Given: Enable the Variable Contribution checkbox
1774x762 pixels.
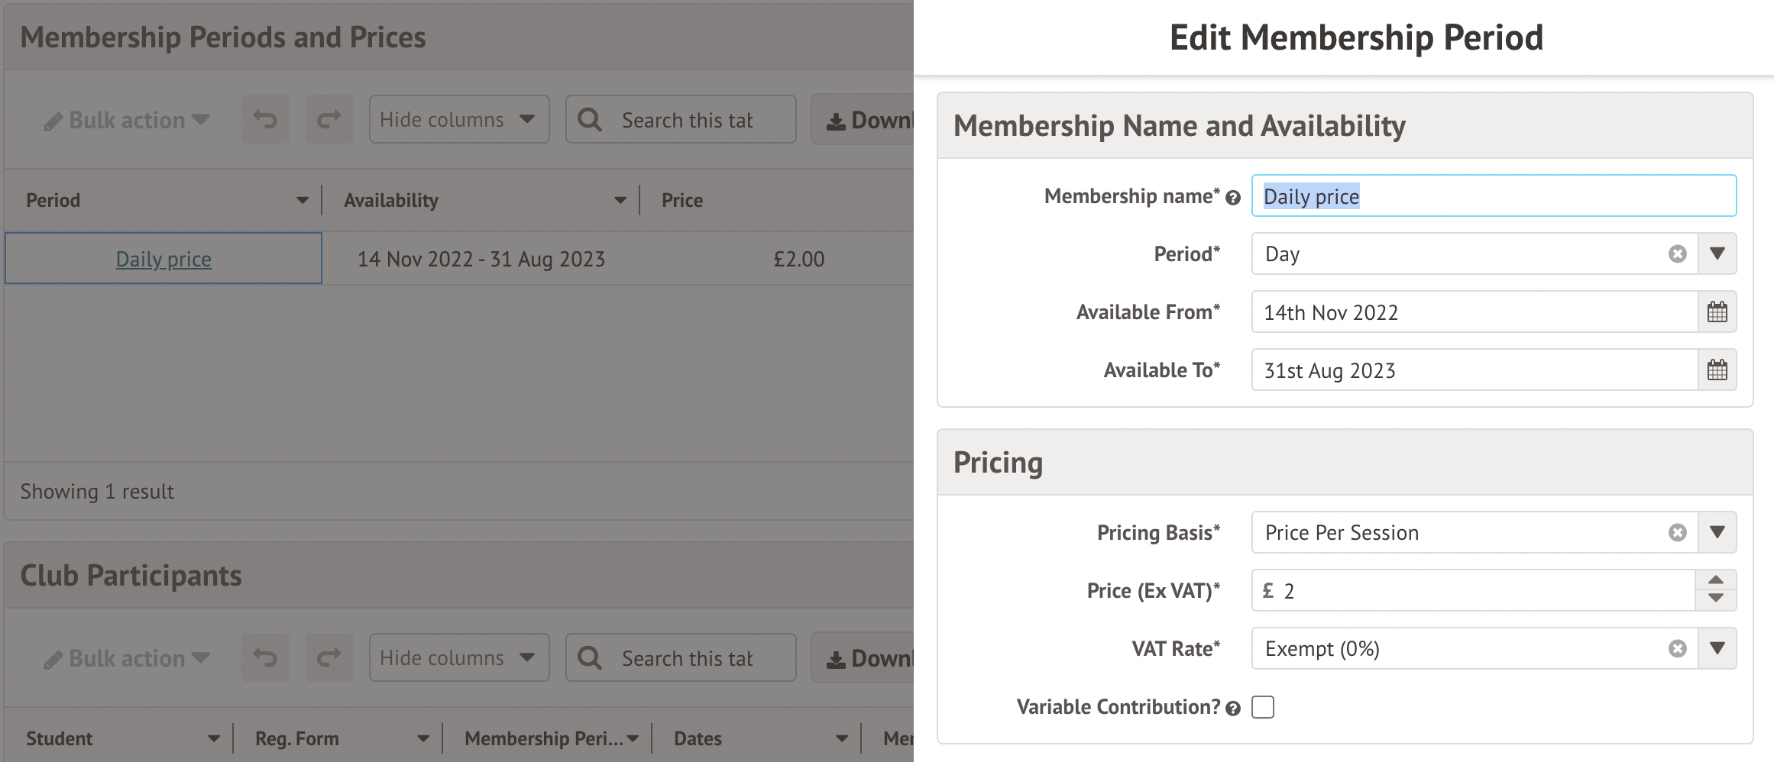Looking at the screenshot, I should [1263, 708].
